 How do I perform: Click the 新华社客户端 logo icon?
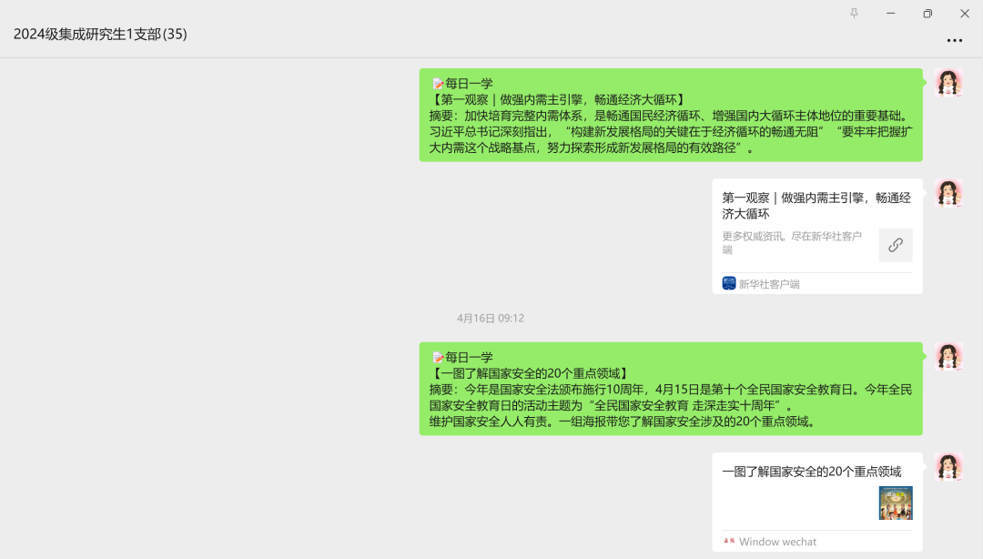729,283
